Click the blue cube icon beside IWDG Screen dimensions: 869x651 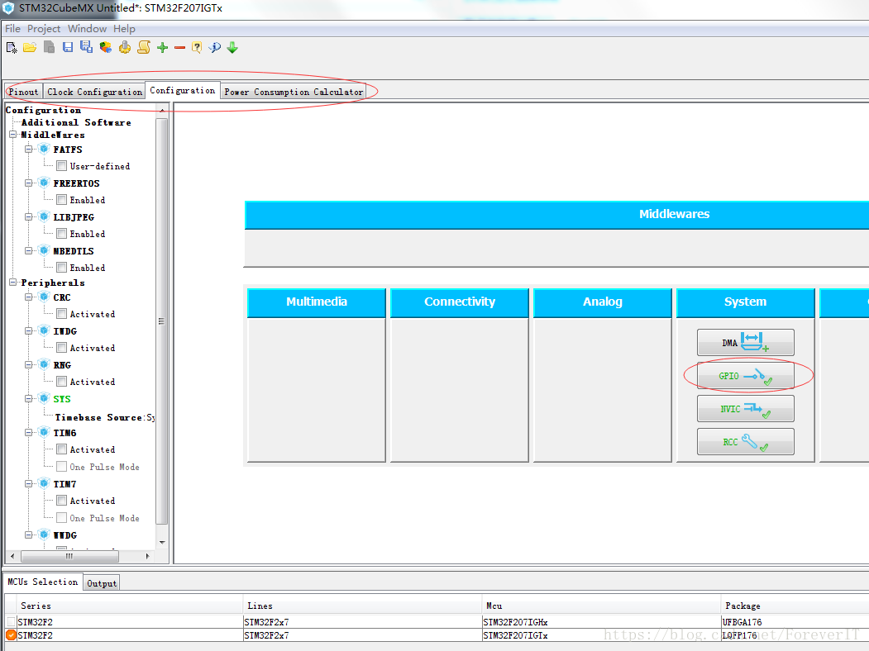pos(45,330)
